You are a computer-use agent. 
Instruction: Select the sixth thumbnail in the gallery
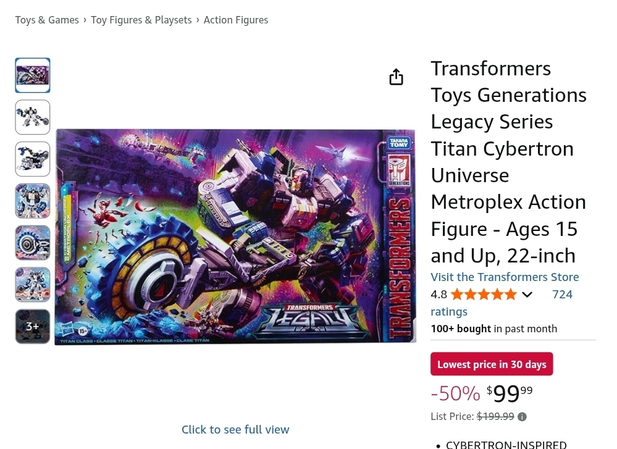33,285
